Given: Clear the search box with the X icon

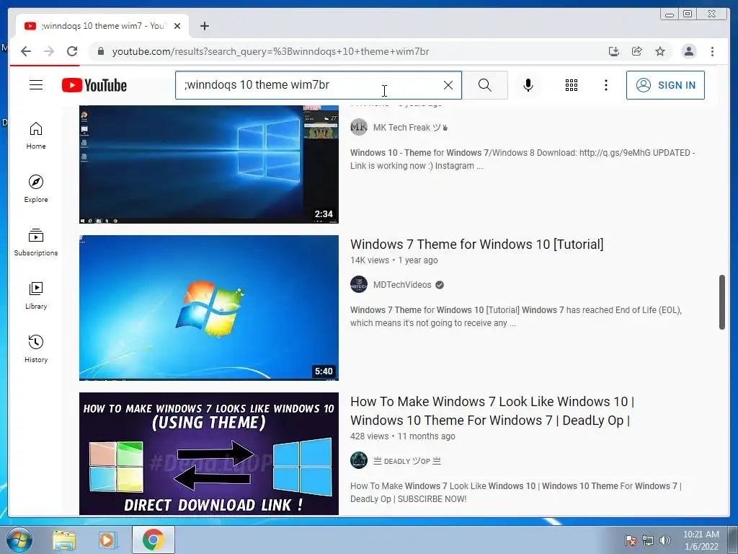Looking at the screenshot, I should click(x=448, y=85).
